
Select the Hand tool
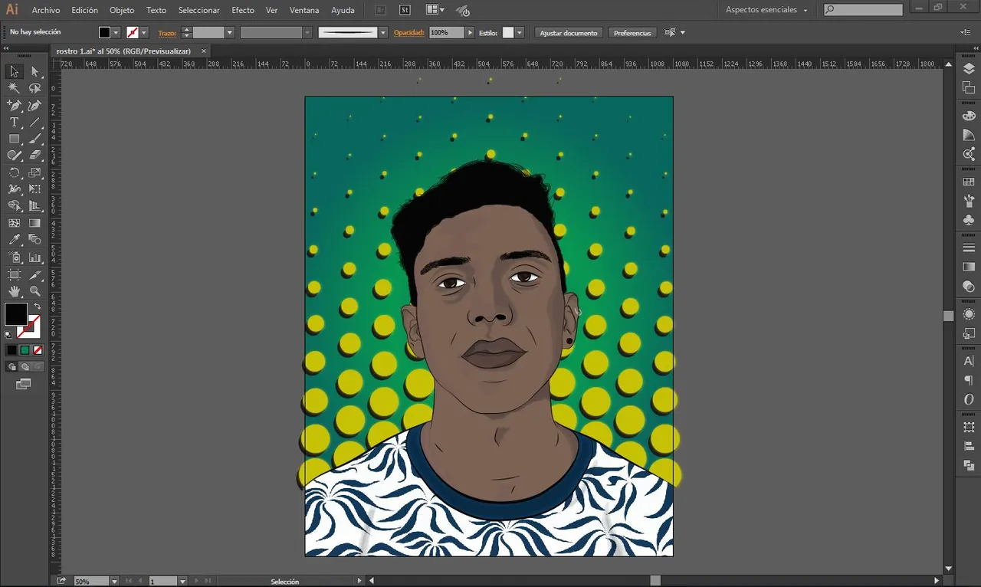coord(14,291)
